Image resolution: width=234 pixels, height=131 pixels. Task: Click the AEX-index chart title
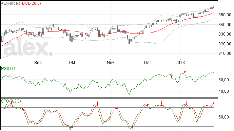(x=10, y=3)
